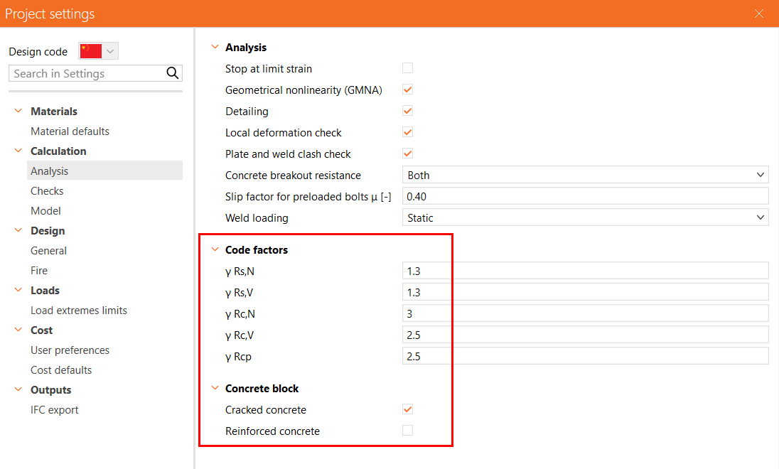
Task: Close the Project settings dialog
Action: [x=759, y=14]
